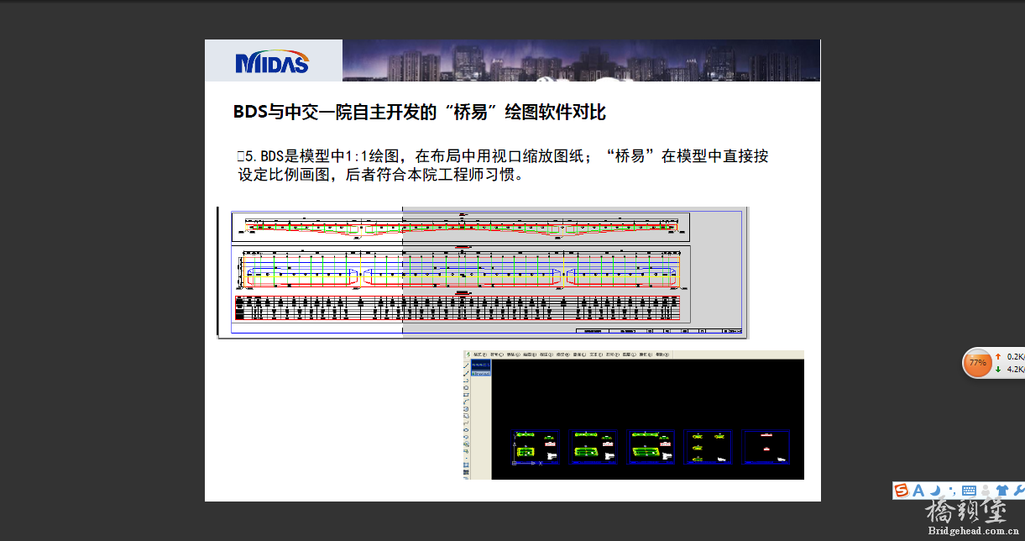
Task: Click the download speed 4.2K reading
Action: pos(1015,369)
